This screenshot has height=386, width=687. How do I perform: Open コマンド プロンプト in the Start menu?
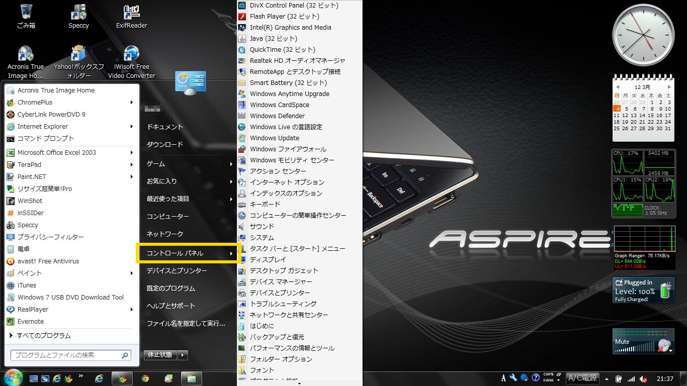(x=71, y=138)
